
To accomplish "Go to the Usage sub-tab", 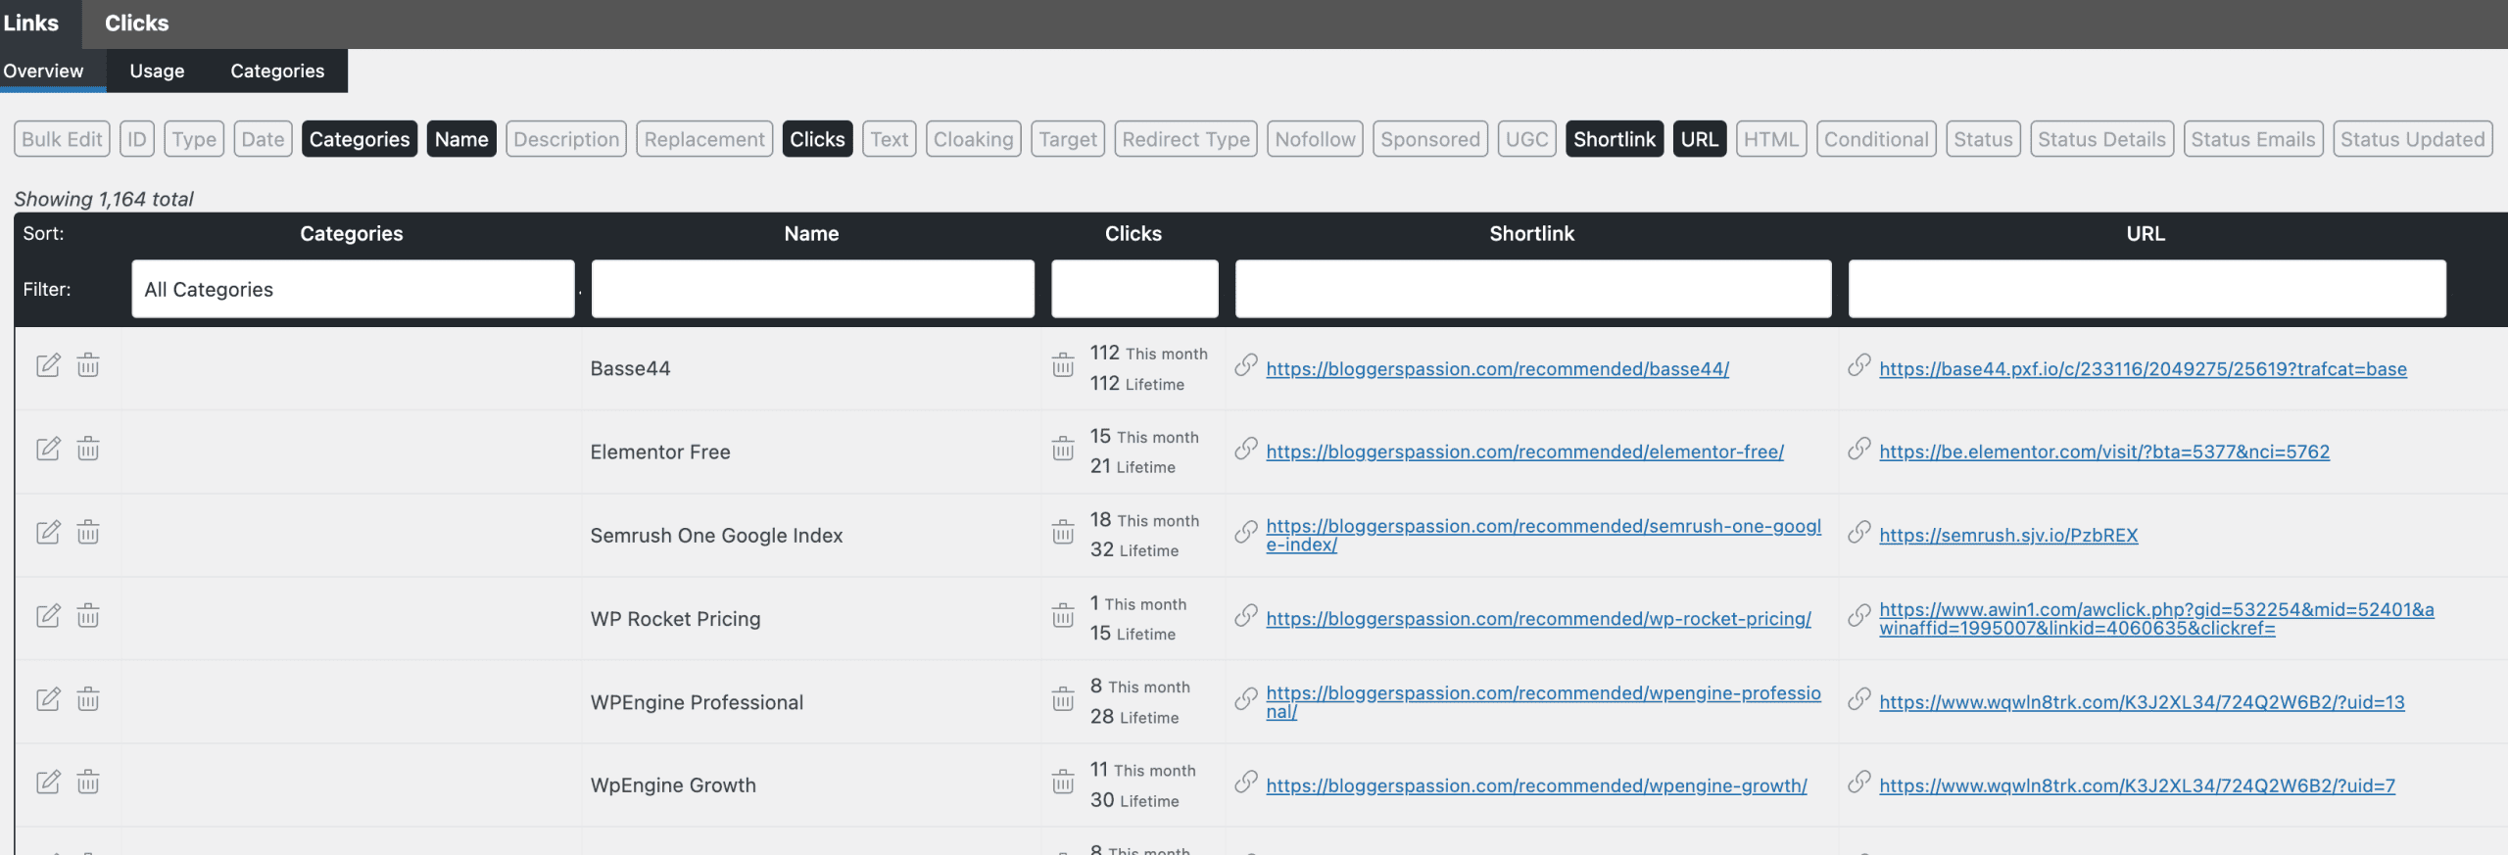I will tap(157, 71).
